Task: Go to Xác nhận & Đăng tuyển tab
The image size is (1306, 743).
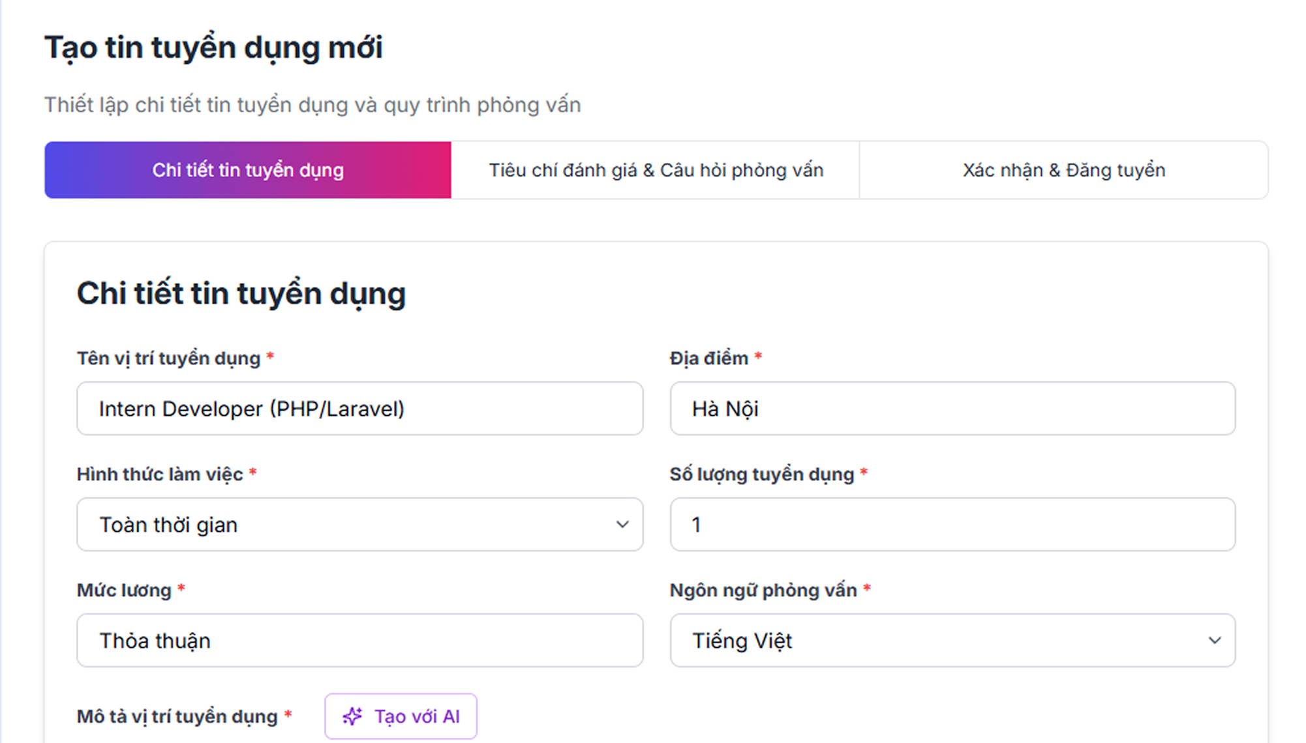Action: pyautogui.click(x=1064, y=170)
